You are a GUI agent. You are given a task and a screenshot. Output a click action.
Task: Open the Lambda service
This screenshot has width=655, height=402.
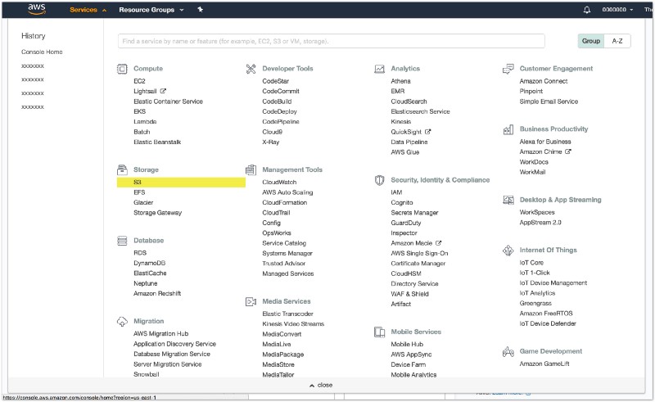click(145, 122)
